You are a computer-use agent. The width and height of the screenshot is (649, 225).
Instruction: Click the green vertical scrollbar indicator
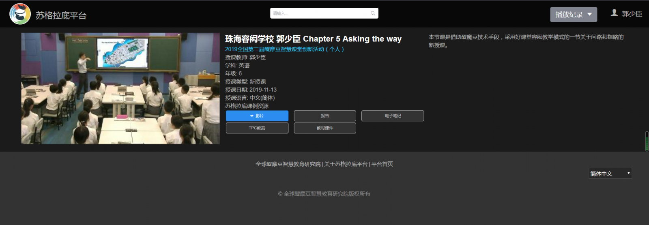647,141
